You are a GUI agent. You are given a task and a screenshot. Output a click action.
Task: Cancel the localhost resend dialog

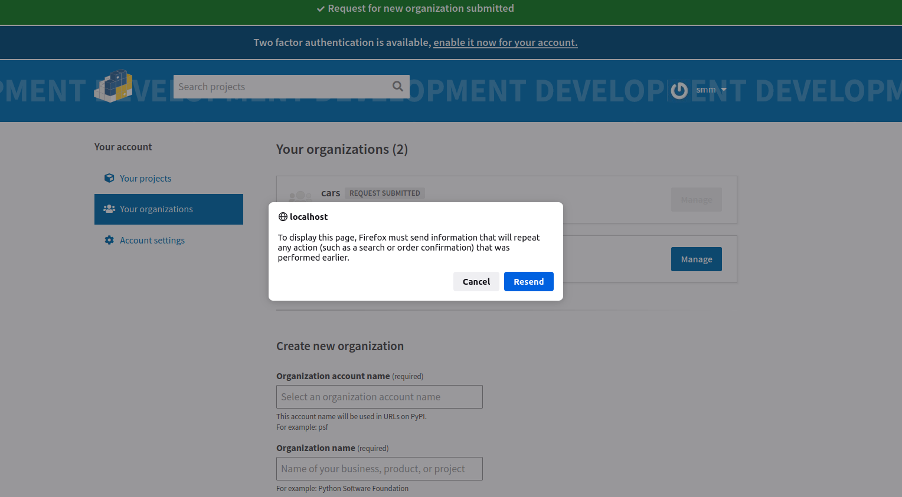(476, 282)
